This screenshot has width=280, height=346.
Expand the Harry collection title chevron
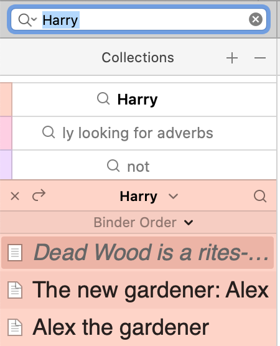173,196
